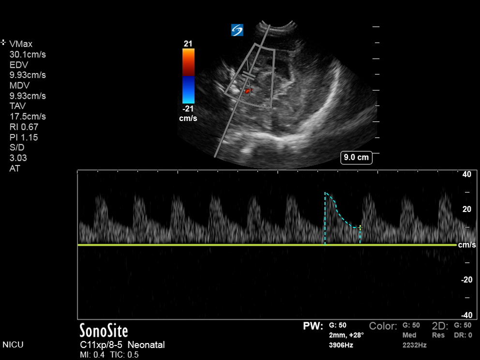This screenshot has height=360, width=480.
Task: Click the RI 0.67 measurement
Action: click(24, 127)
